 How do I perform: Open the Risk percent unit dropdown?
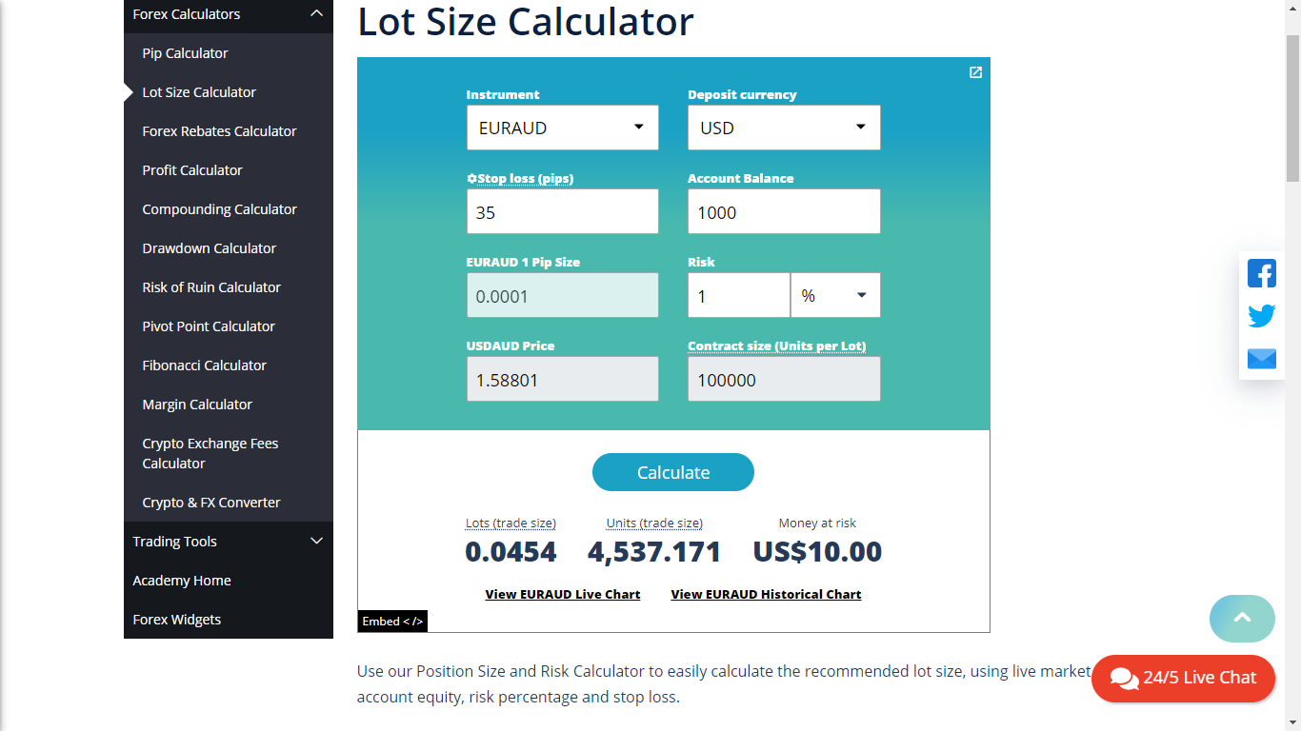[835, 296]
